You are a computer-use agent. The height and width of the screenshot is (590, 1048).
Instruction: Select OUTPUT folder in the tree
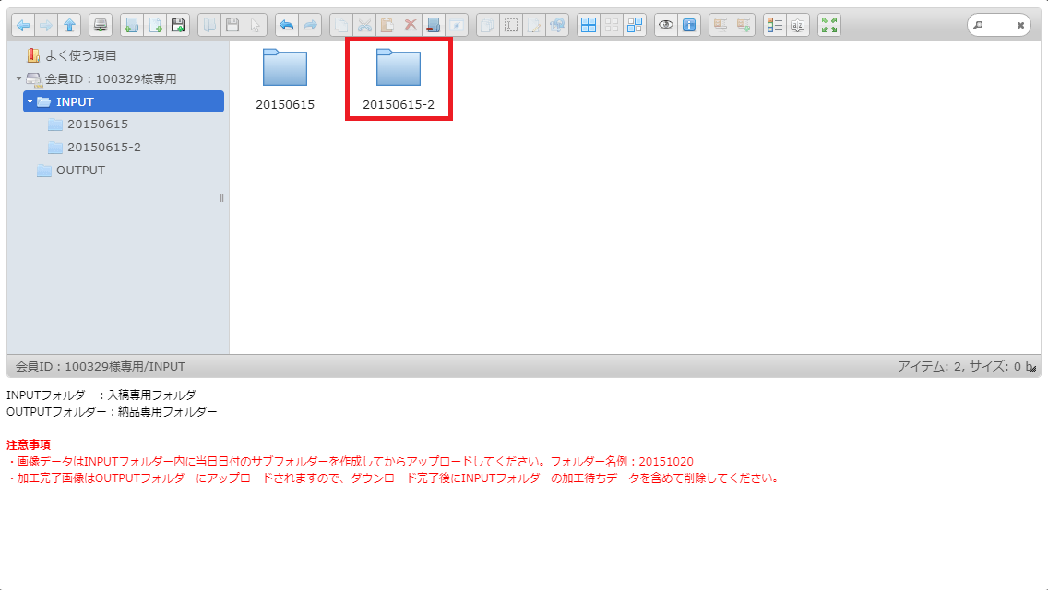[x=80, y=170]
